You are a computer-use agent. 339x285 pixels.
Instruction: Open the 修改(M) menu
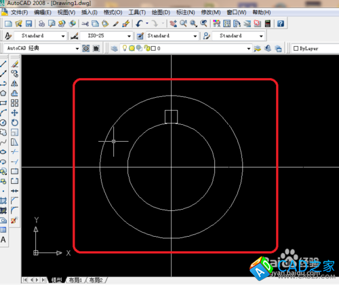211,12
